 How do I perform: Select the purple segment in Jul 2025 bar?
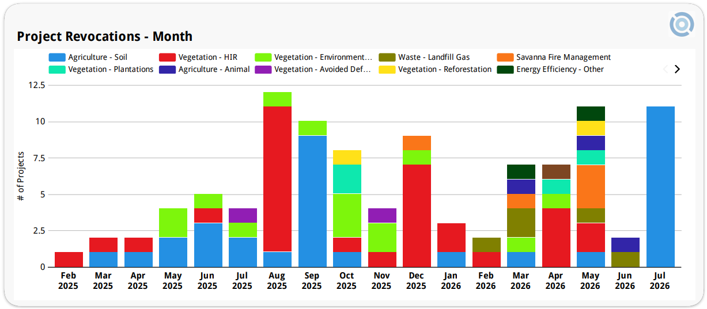[x=243, y=216]
